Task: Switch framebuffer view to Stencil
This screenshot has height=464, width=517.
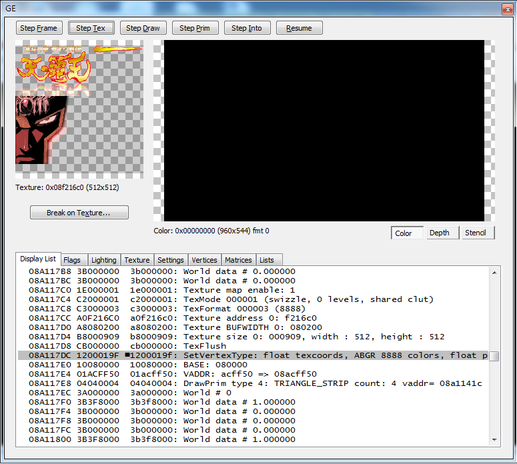Action: 475,233
